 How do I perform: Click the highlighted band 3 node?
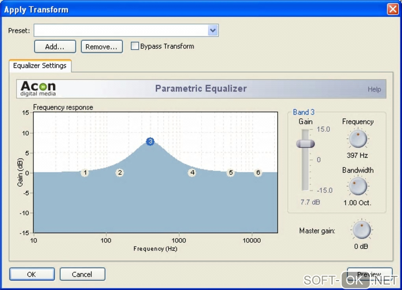pos(150,141)
